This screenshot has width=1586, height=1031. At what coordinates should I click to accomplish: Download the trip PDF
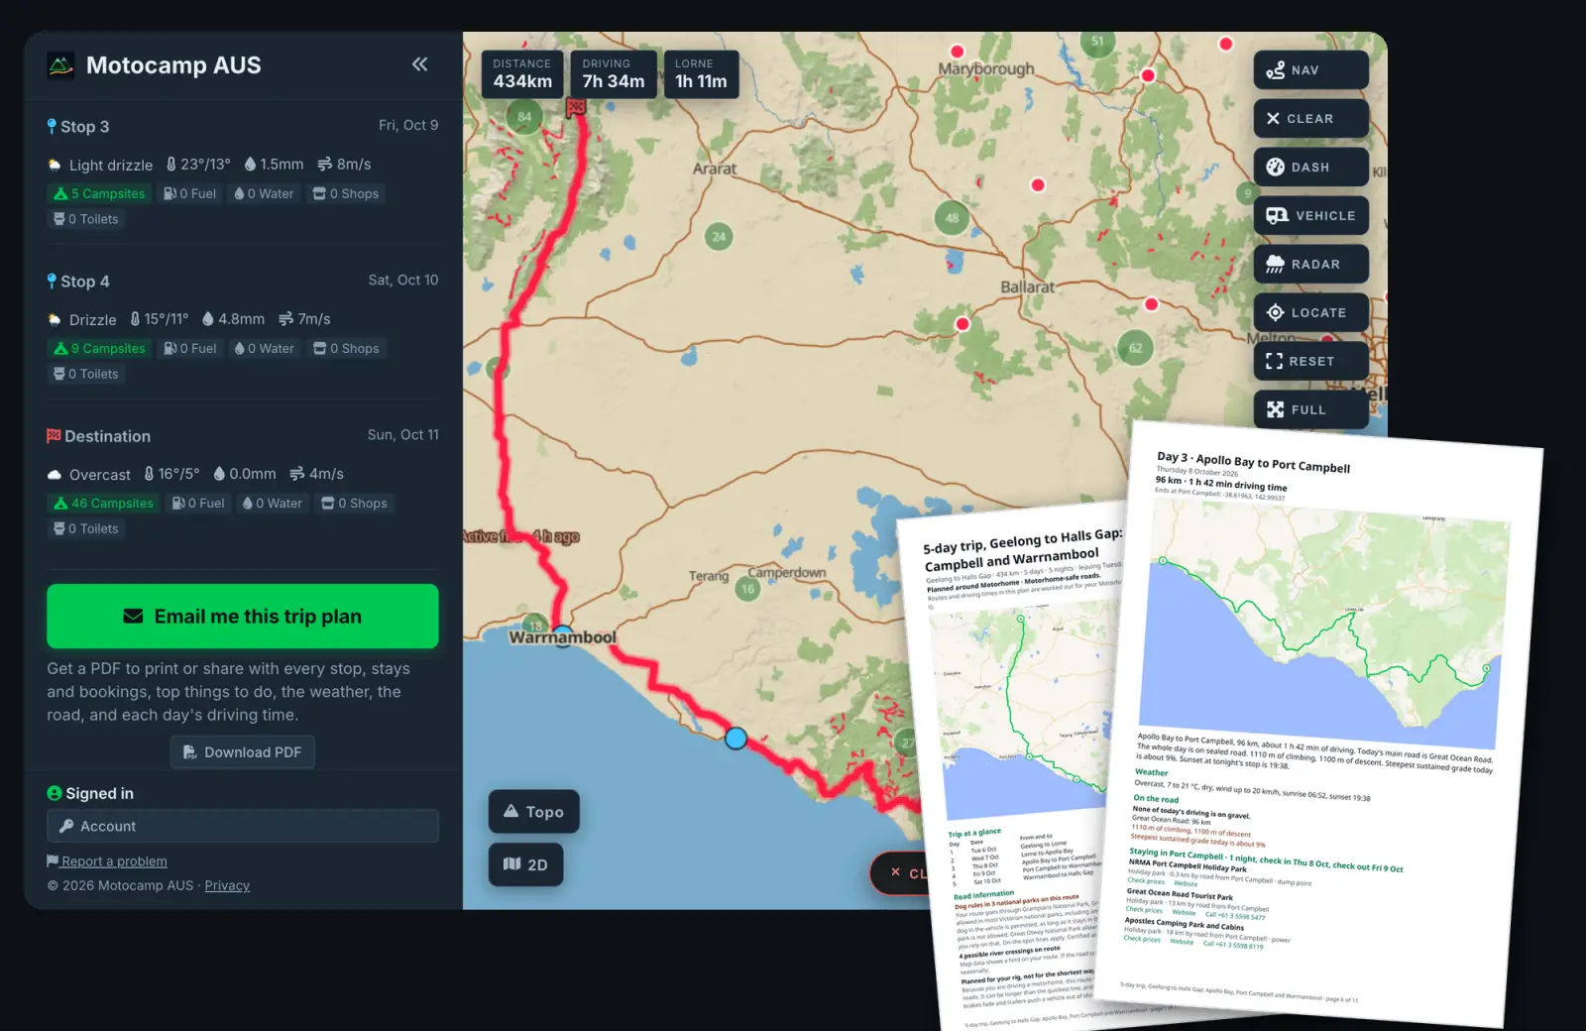[243, 752]
